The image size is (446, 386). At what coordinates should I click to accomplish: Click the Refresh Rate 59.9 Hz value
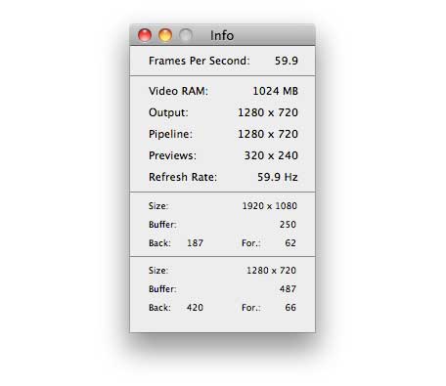pyautogui.click(x=278, y=177)
